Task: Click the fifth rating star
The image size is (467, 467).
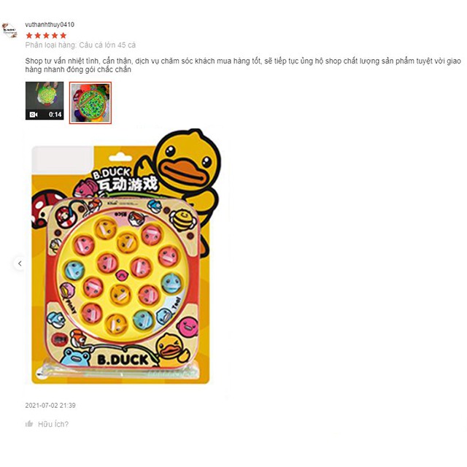Action: pyautogui.click(x=63, y=36)
